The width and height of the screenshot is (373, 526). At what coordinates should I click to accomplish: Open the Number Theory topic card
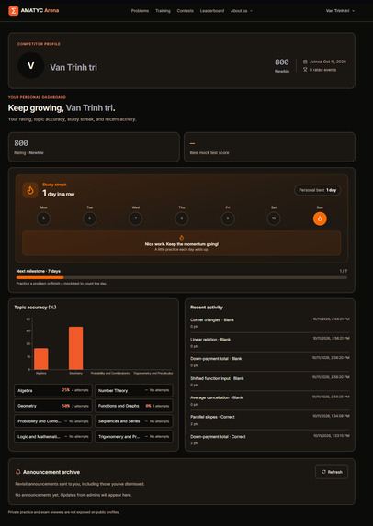coord(133,390)
